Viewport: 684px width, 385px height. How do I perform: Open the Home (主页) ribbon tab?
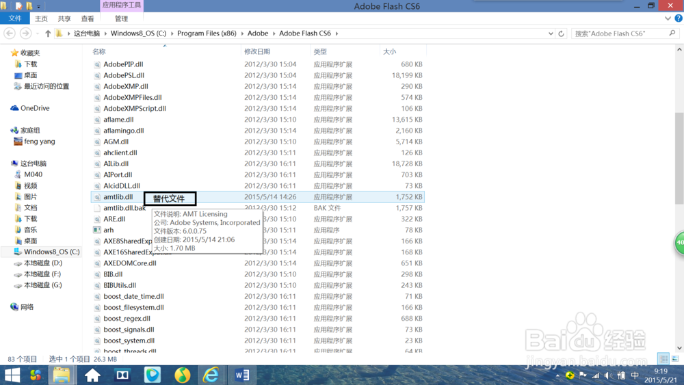click(41, 18)
